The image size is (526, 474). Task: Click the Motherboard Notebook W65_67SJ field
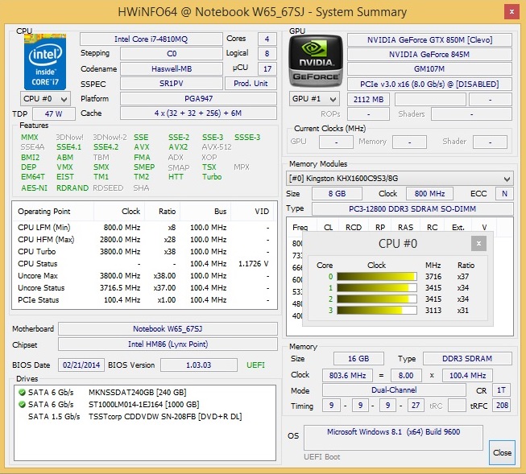168,329
